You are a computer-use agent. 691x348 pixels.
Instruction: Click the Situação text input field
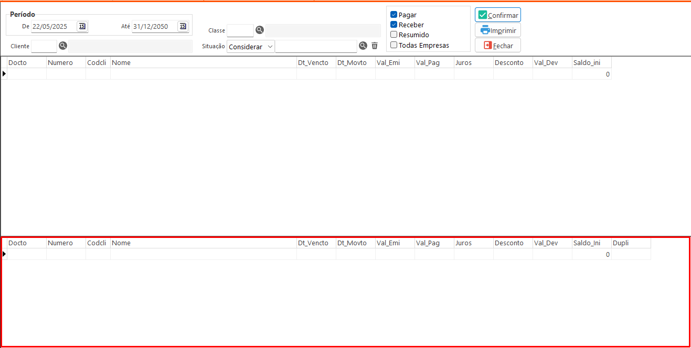point(316,47)
